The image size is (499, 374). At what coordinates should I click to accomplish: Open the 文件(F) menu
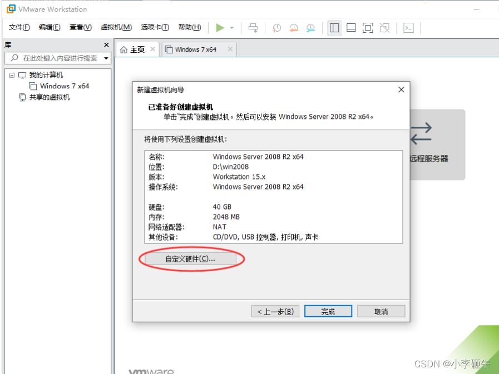[19, 27]
